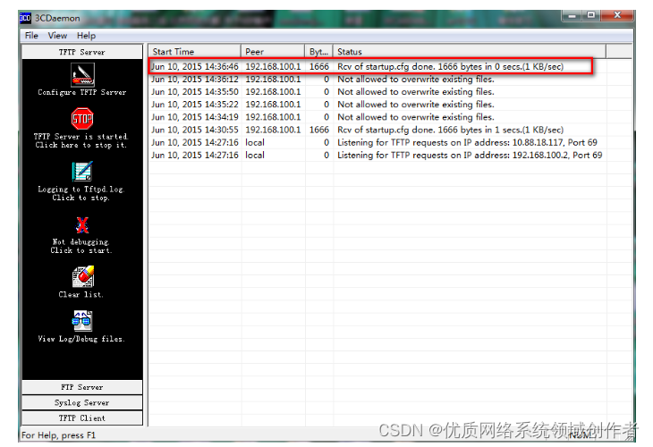Click 'local' peer in 192.168.100.2 listening row
653x447 pixels.
coord(255,156)
